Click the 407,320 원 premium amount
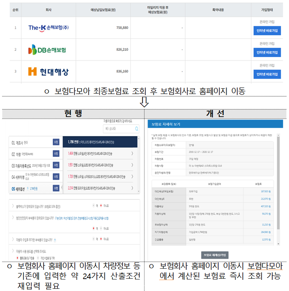Screen dimensions: 289x291 tap(265, 206)
